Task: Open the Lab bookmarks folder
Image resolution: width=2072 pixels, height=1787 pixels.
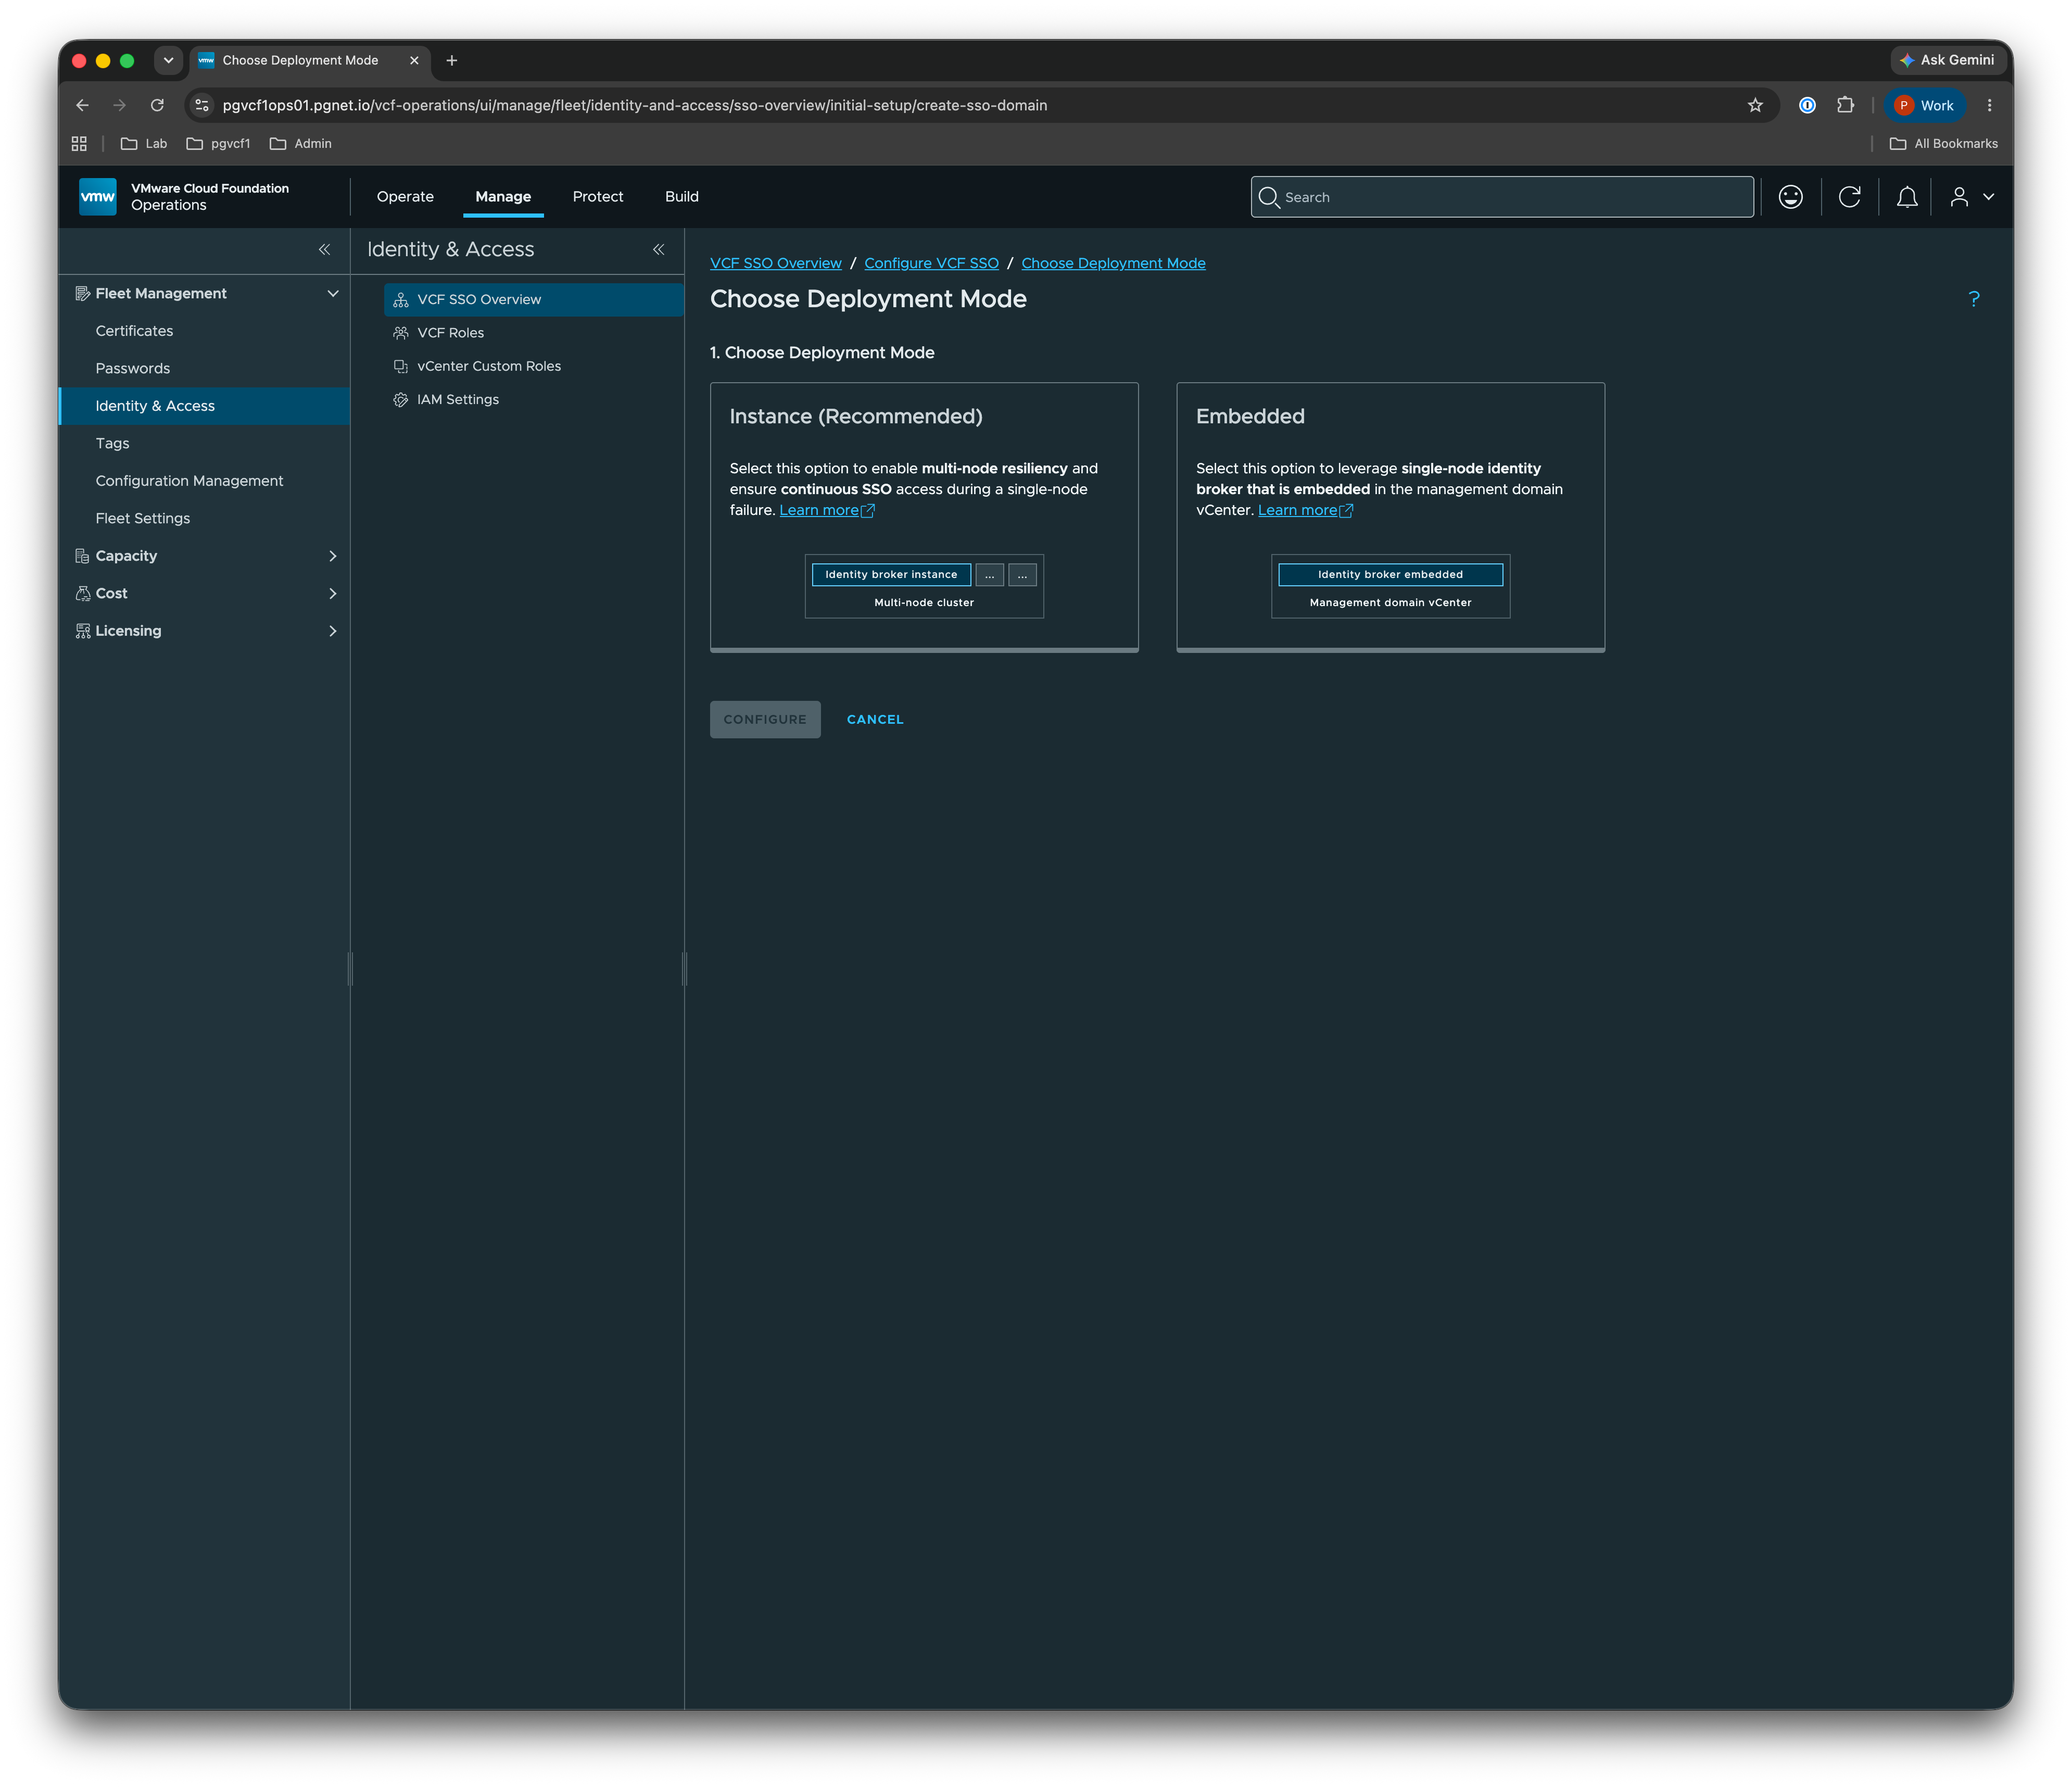Action: 144,144
